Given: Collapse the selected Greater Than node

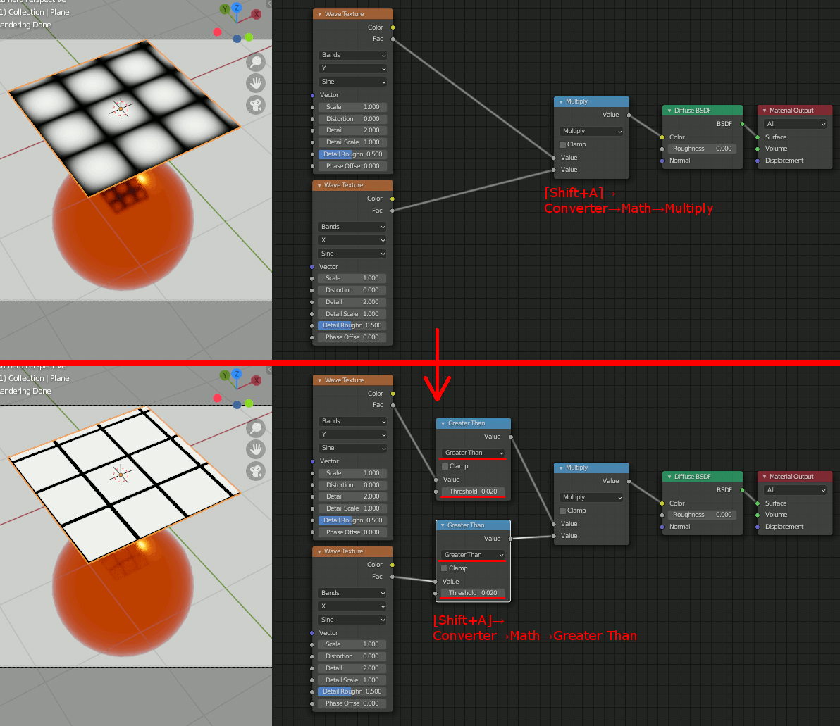Looking at the screenshot, I should tap(443, 525).
